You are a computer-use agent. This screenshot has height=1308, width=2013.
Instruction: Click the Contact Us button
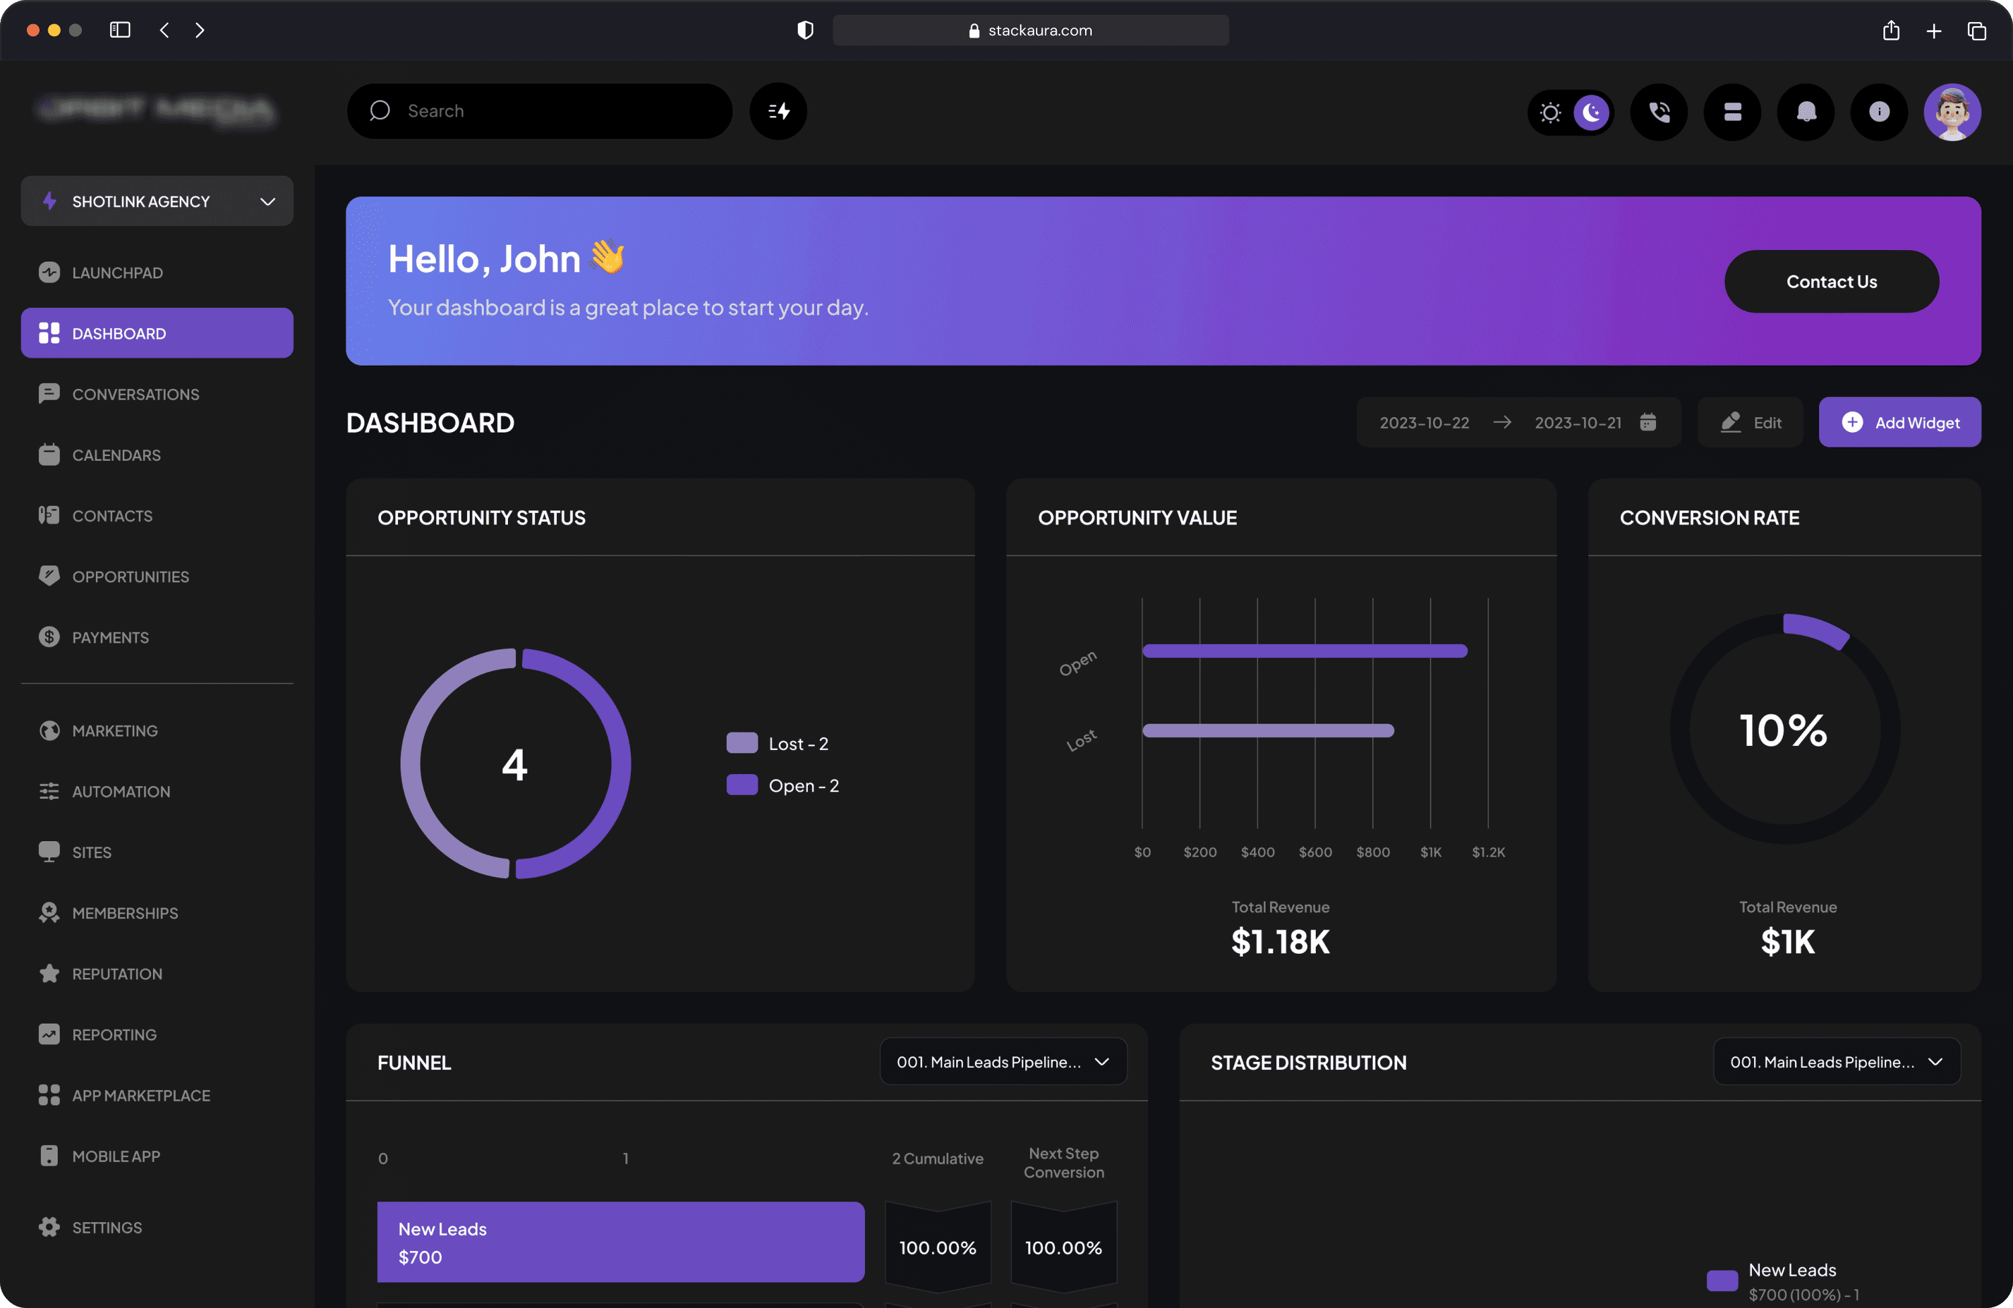[x=1832, y=282]
